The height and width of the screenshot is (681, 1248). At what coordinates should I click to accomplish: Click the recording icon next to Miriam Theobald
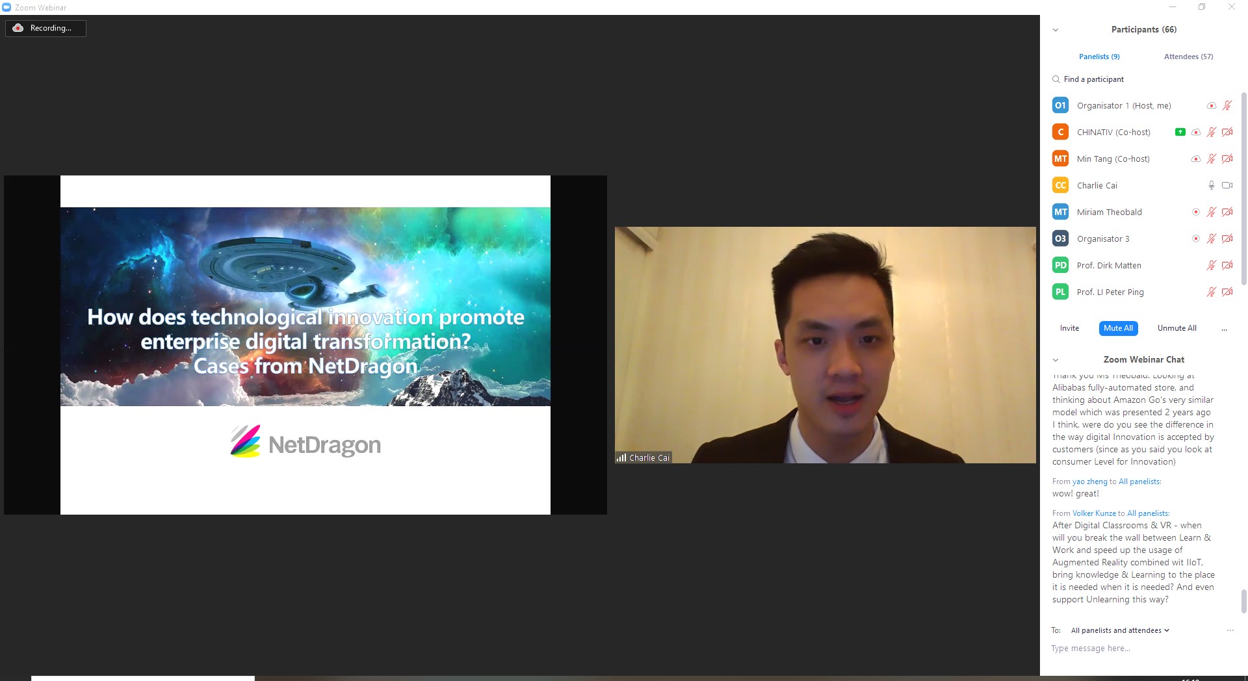[1195, 212]
